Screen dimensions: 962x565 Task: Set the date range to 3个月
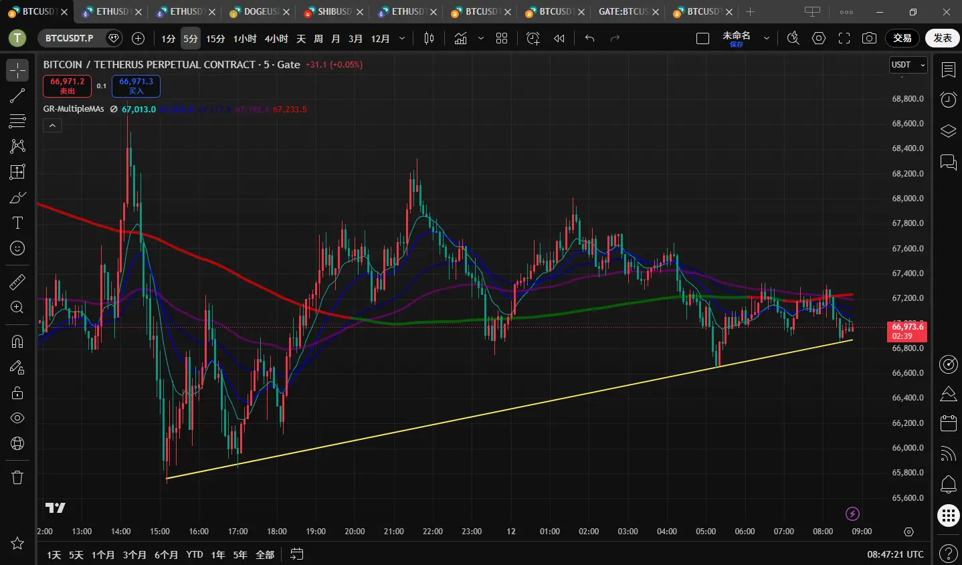[x=134, y=555]
